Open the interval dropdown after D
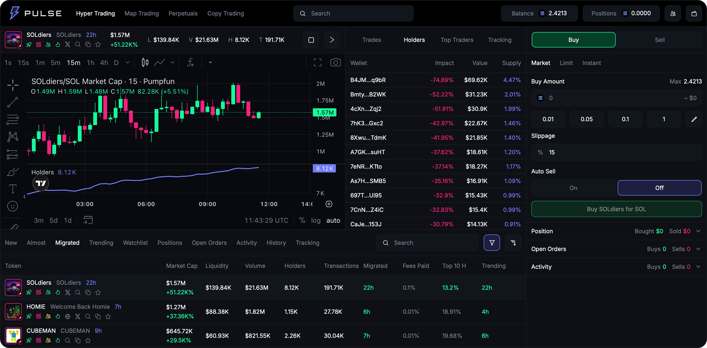The height and width of the screenshot is (348, 707). pyautogui.click(x=128, y=62)
